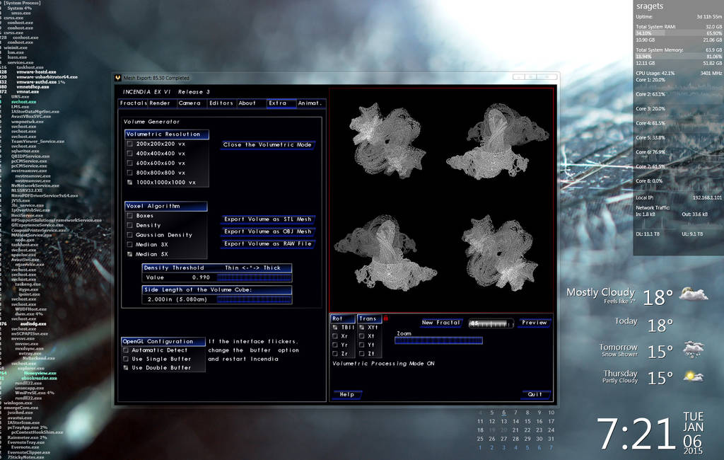Click the Local IP 192.168.1.101 value
This screenshot has width=724, height=460.
tap(707, 198)
